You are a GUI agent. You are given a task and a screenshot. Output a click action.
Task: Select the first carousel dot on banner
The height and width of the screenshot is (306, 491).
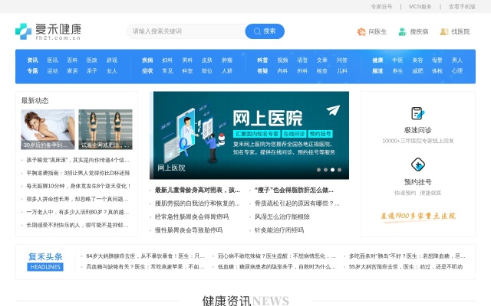click(319, 170)
